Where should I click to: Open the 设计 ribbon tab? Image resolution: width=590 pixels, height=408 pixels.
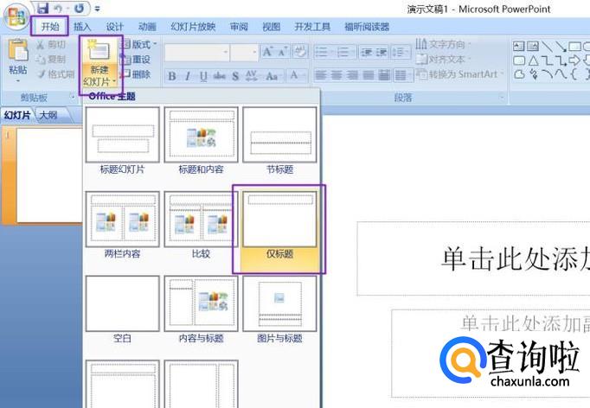[114, 27]
